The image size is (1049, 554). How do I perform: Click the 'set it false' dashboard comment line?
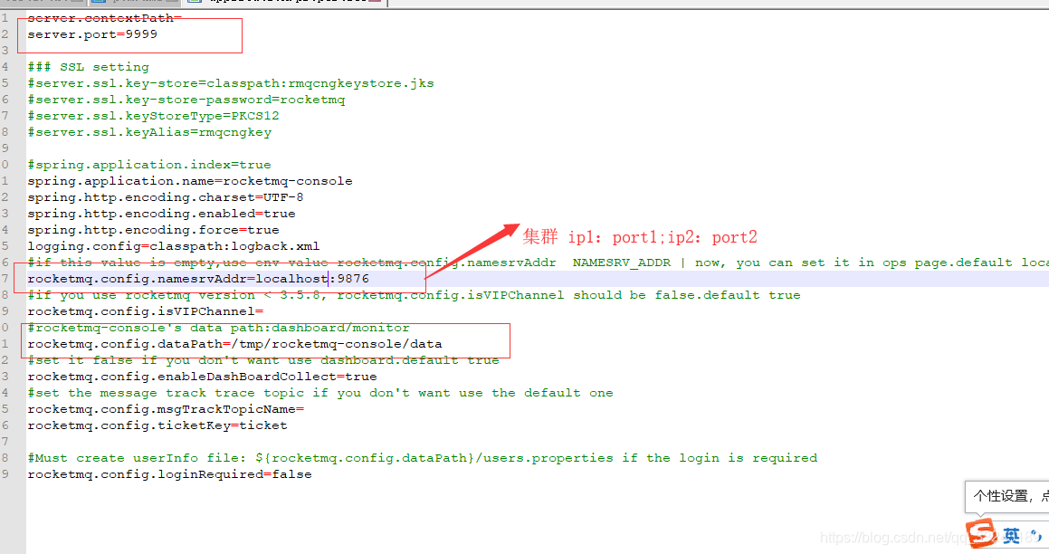[262, 360]
